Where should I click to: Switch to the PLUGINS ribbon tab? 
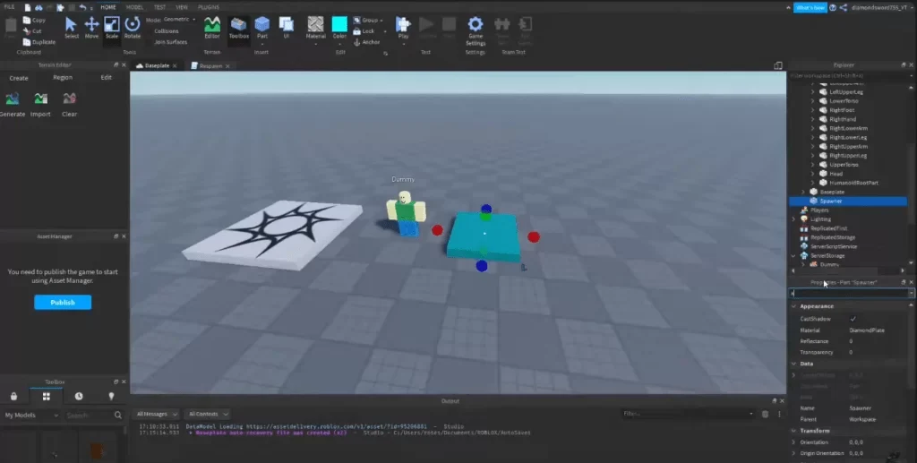(209, 7)
